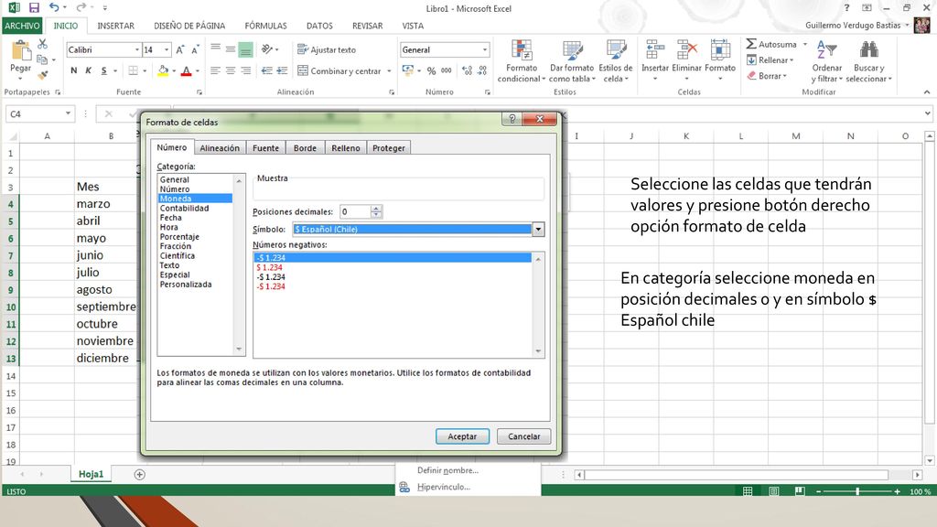This screenshot has height=527, width=937.
Task: Click the Cut scissors icon
Action: pyautogui.click(x=42, y=44)
